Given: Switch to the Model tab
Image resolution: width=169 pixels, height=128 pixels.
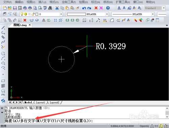Looking at the screenshot, I should tap(28, 102).
